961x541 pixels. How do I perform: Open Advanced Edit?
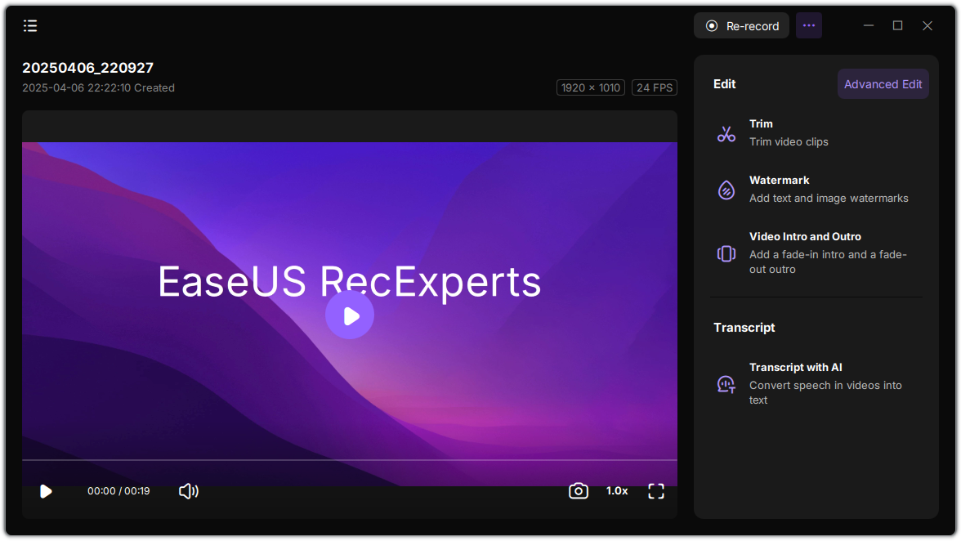(x=883, y=84)
